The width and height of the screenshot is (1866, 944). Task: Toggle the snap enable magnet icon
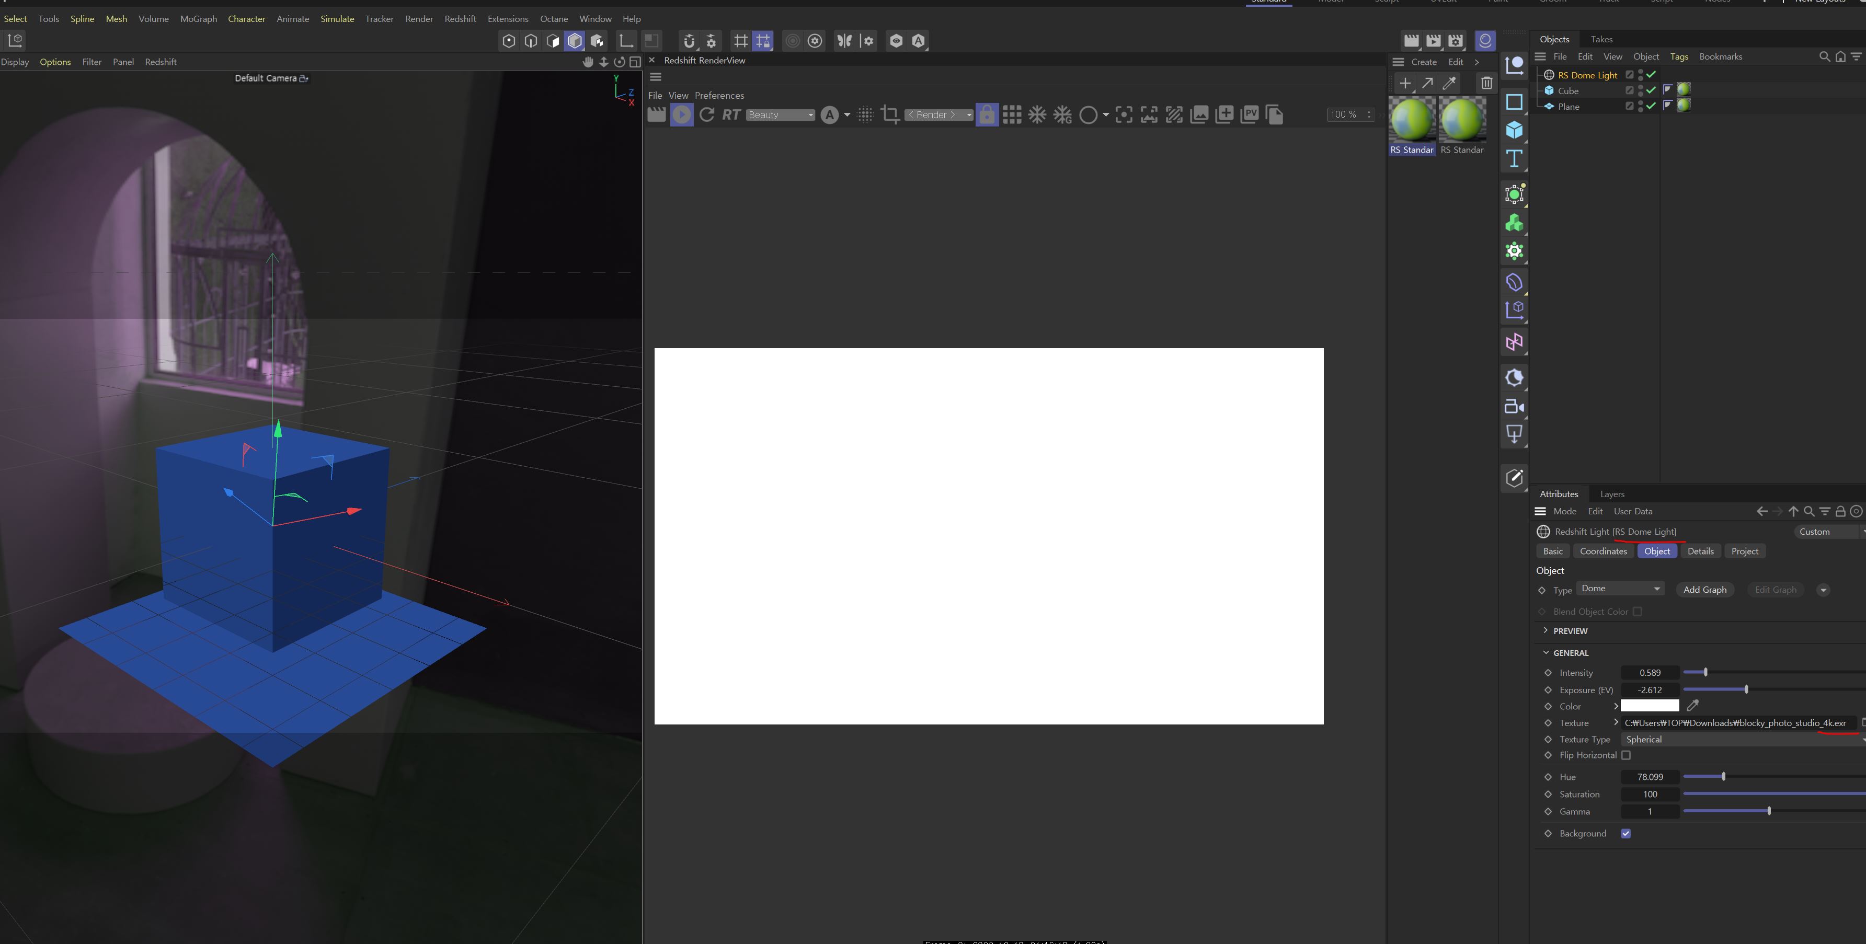[x=689, y=41]
